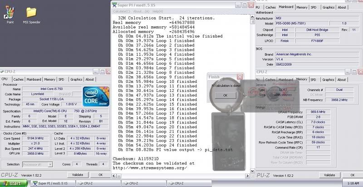Viewport: 363px width, 187px height.
Task: Click the Package field Socket 1156 LGA
Action: [x=52, y=99]
